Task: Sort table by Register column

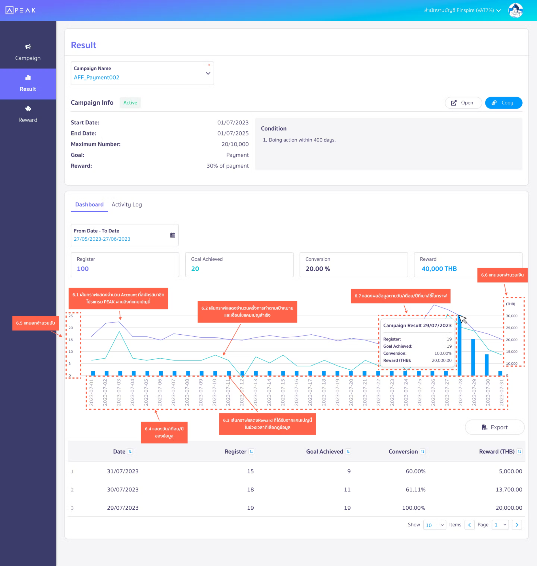Action: [251, 451]
